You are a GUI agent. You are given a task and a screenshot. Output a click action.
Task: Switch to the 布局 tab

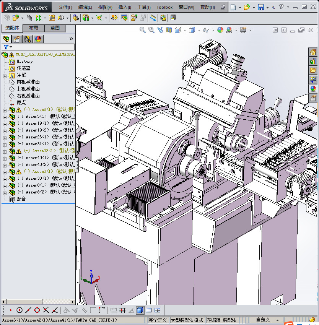pyautogui.click(x=33, y=28)
